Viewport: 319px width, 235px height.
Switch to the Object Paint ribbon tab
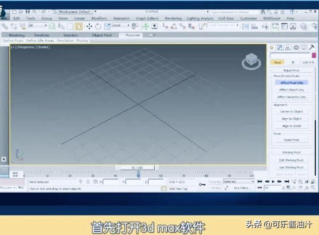point(102,35)
